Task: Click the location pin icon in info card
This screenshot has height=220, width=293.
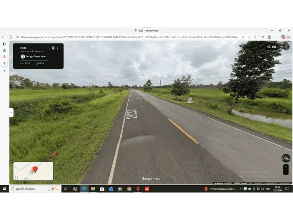Action: tap(53, 48)
